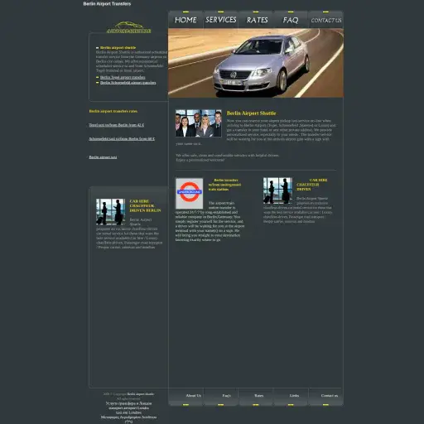Follow the Berlin Tegel airport transfers link
Image resolution: width=424 pixels, height=424 pixels.
click(123, 77)
